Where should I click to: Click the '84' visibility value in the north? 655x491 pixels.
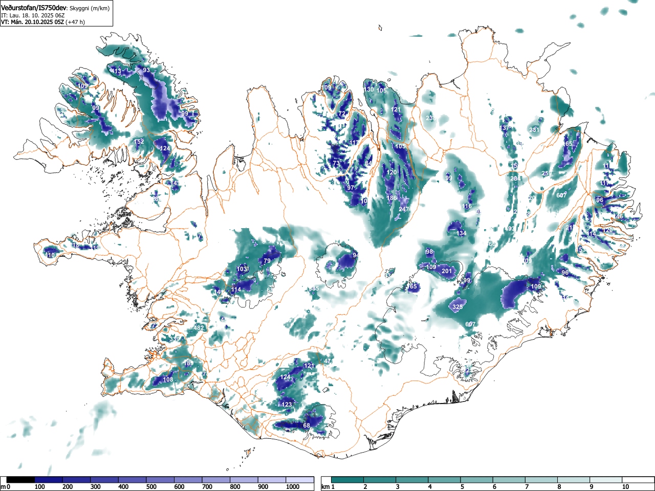368,164
